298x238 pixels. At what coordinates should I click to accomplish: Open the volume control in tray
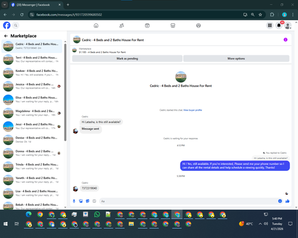click(x=266, y=224)
